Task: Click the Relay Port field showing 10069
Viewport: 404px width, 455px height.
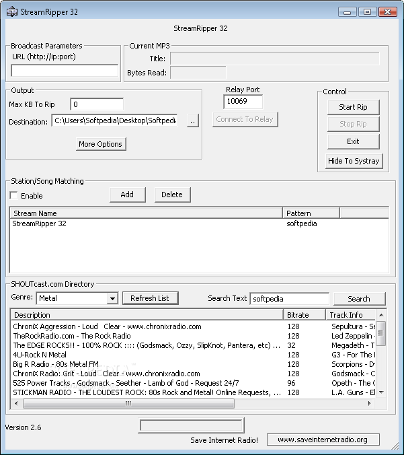Action: tap(243, 102)
